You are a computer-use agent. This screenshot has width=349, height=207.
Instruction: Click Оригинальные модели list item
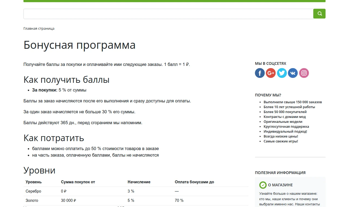tap(283, 122)
